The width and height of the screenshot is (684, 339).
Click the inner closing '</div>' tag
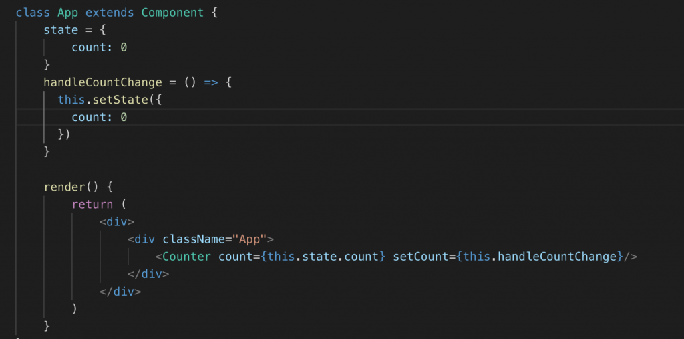pyautogui.click(x=148, y=274)
